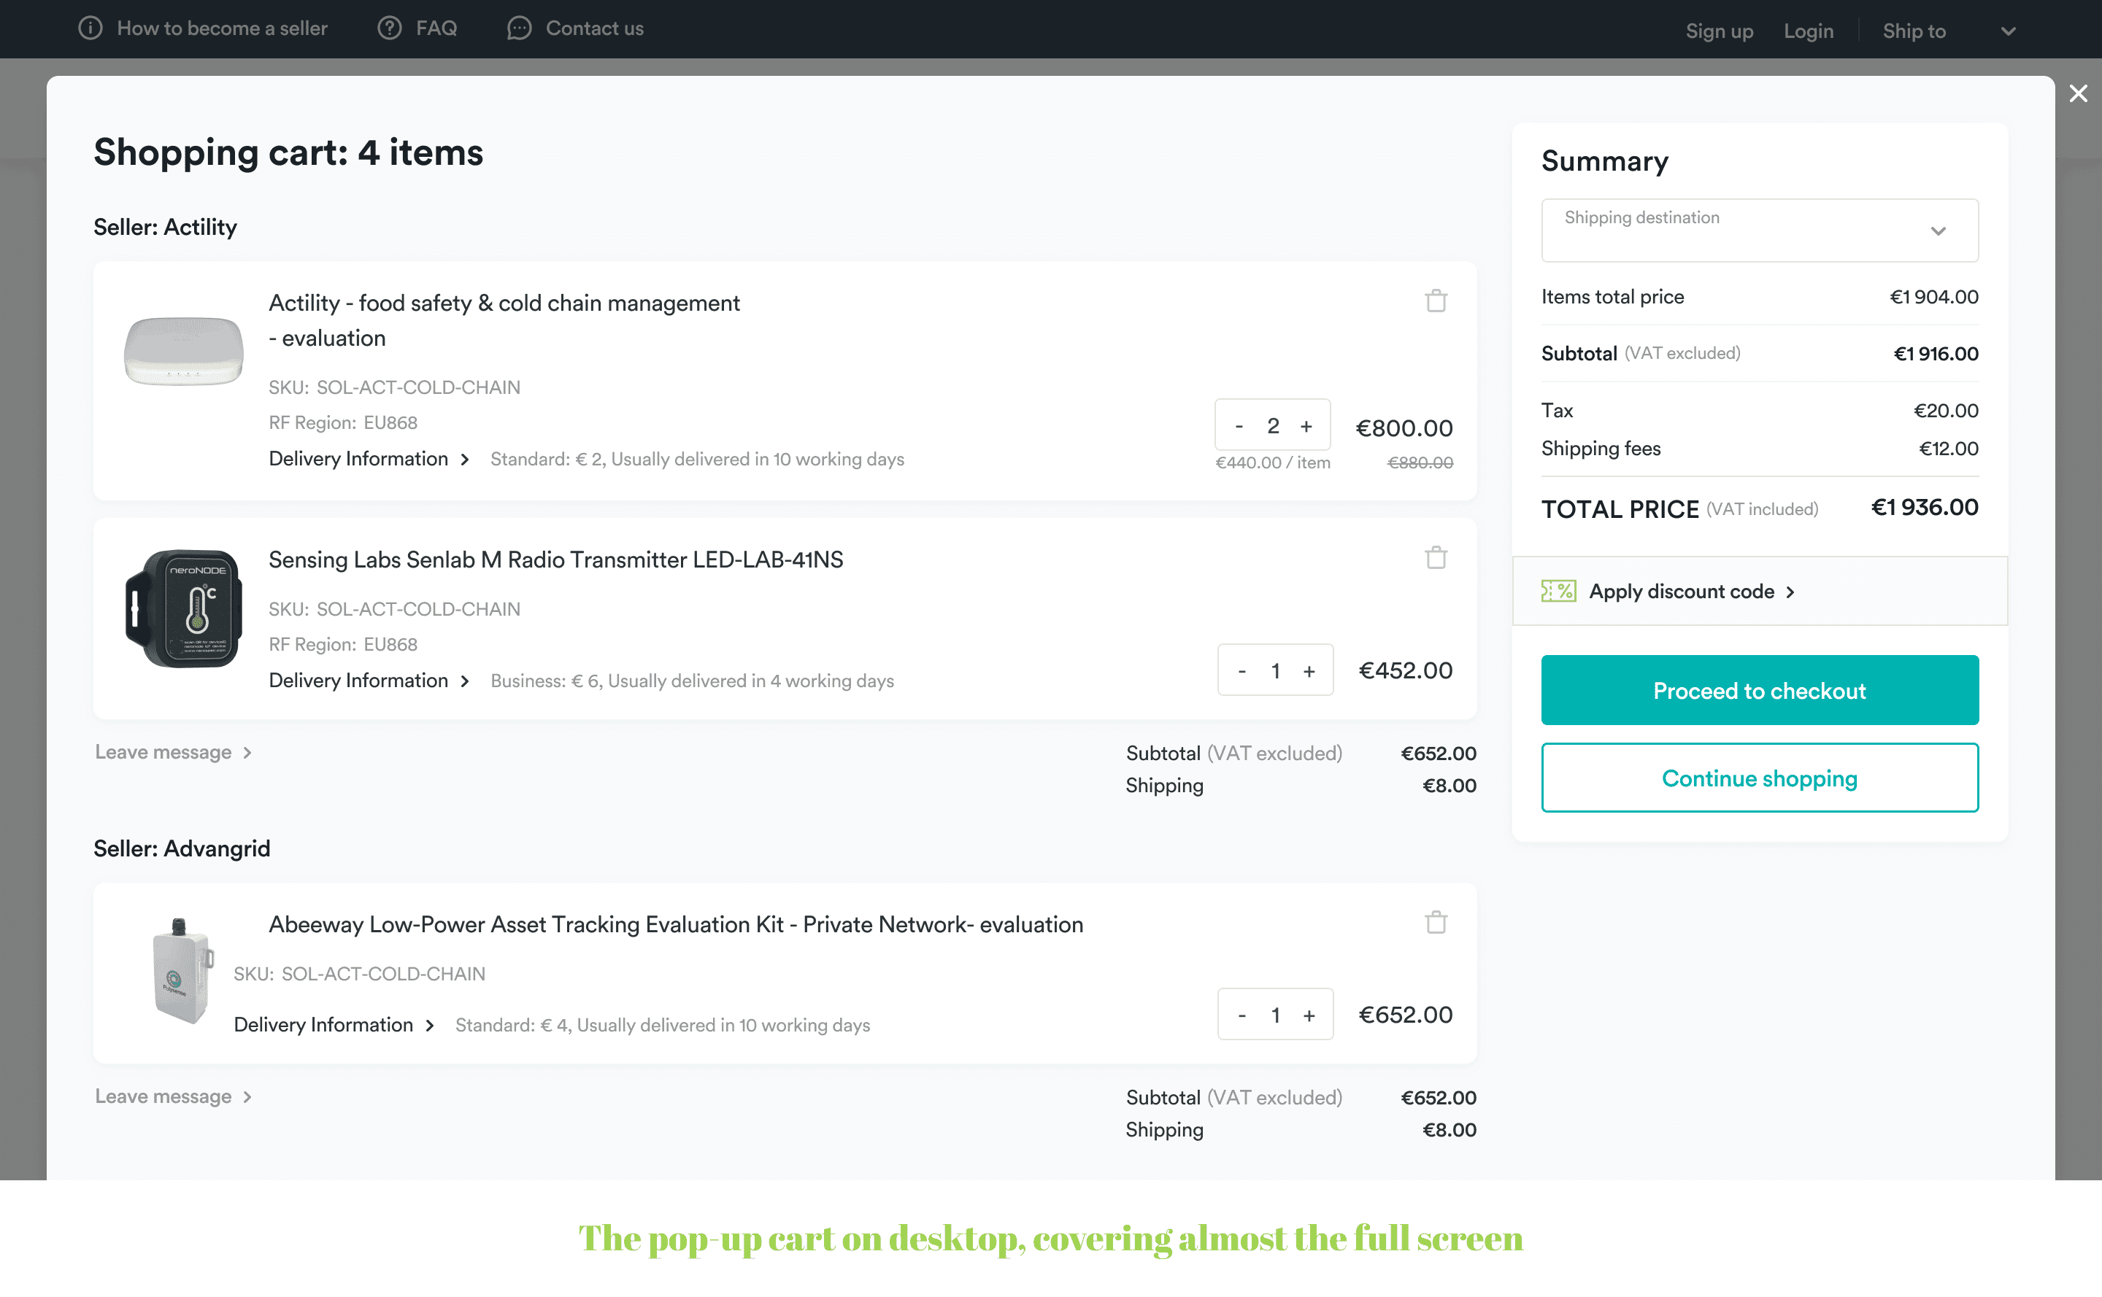
Task: Open Actility - food safety & cold chain management title
Action: pos(504,320)
